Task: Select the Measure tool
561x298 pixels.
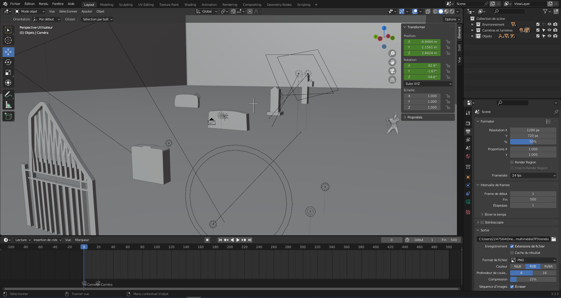Action: pos(8,104)
